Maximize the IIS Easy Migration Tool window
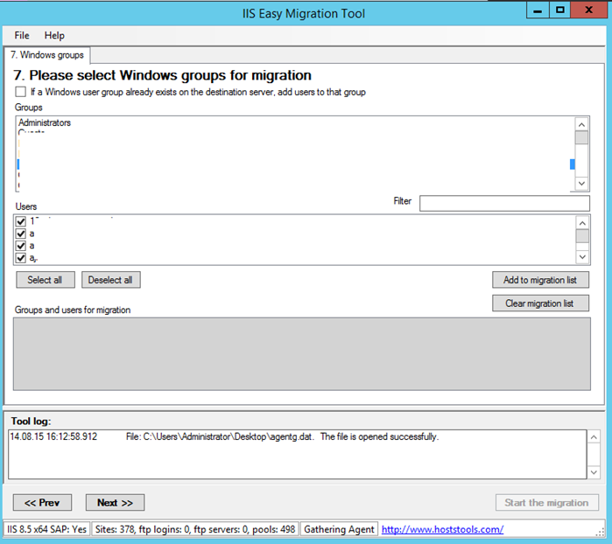Screen dimensions: 612x544 pyautogui.click(x=560, y=10)
